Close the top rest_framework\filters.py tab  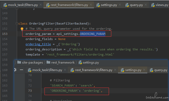click(x=91, y=5)
